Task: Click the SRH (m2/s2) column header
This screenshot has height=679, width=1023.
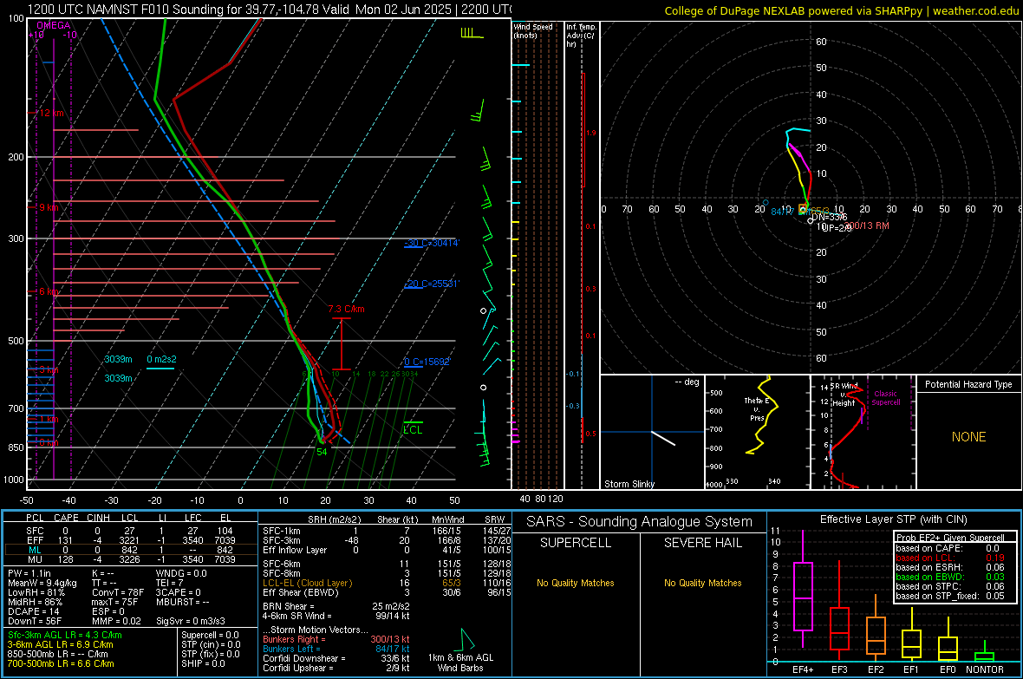Action: point(334,519)
